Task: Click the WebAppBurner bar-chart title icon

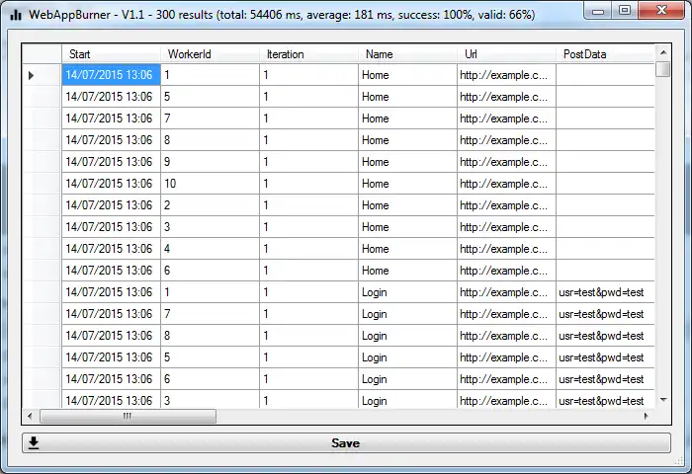Action: point(16,15)
